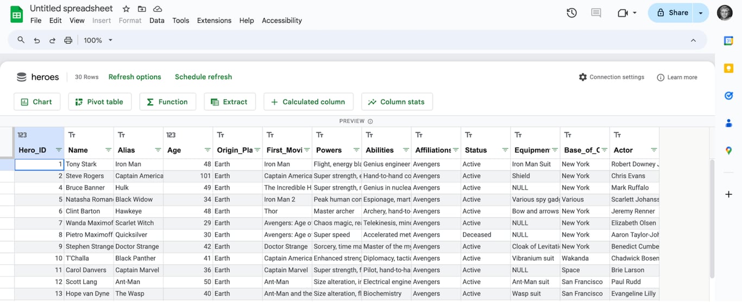Select the cell containing Black Panther

139,259
